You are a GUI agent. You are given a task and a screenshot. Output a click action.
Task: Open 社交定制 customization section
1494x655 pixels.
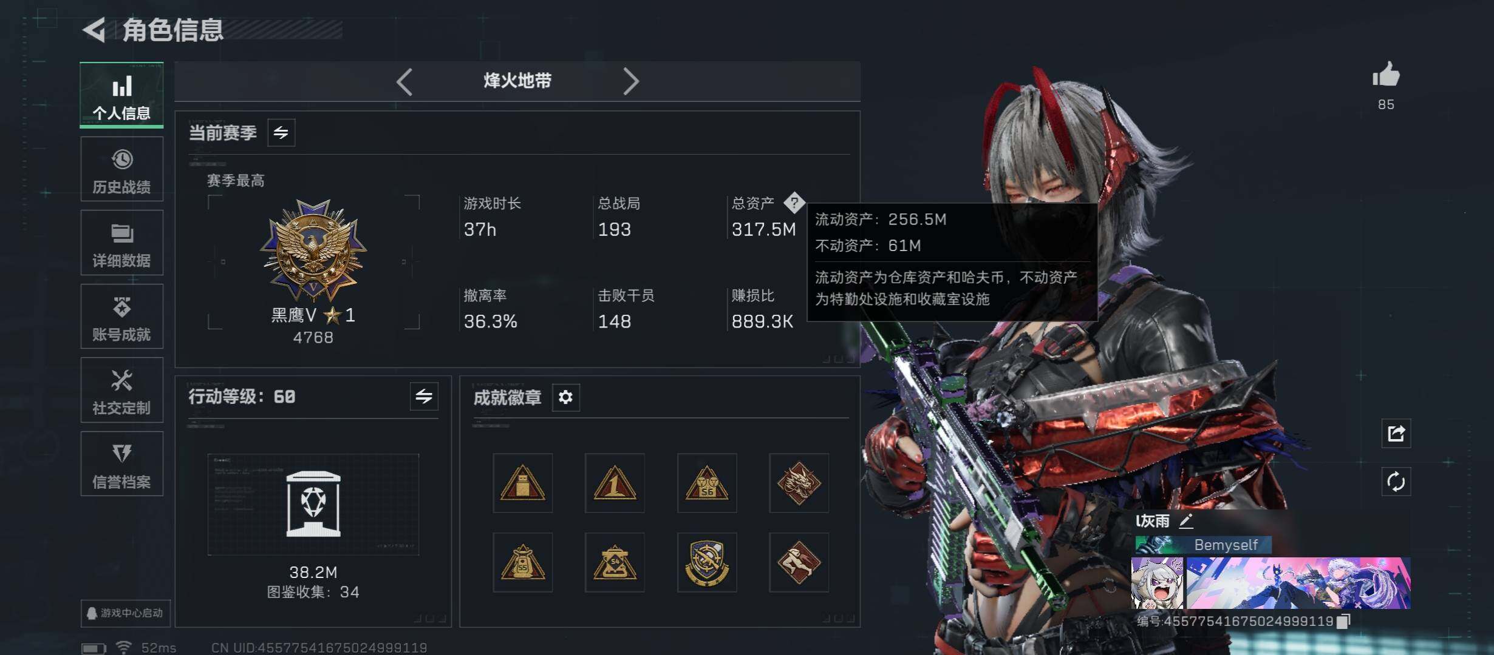click(121, 390)
